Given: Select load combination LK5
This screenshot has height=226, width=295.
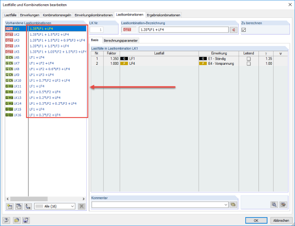Looking at the screenshot, I should (x=46, y=52).
